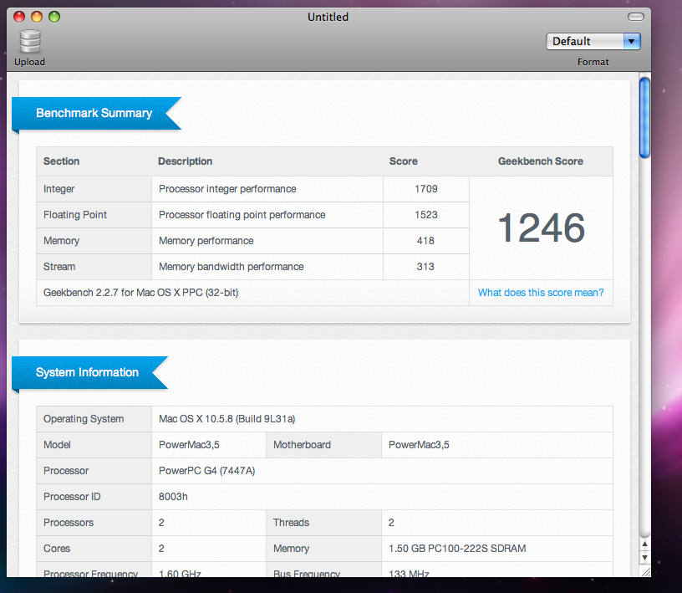The image size is (682, 593).
Task: Click the Motherboard value PowerMac3,5
Action: tap(419, 445)
